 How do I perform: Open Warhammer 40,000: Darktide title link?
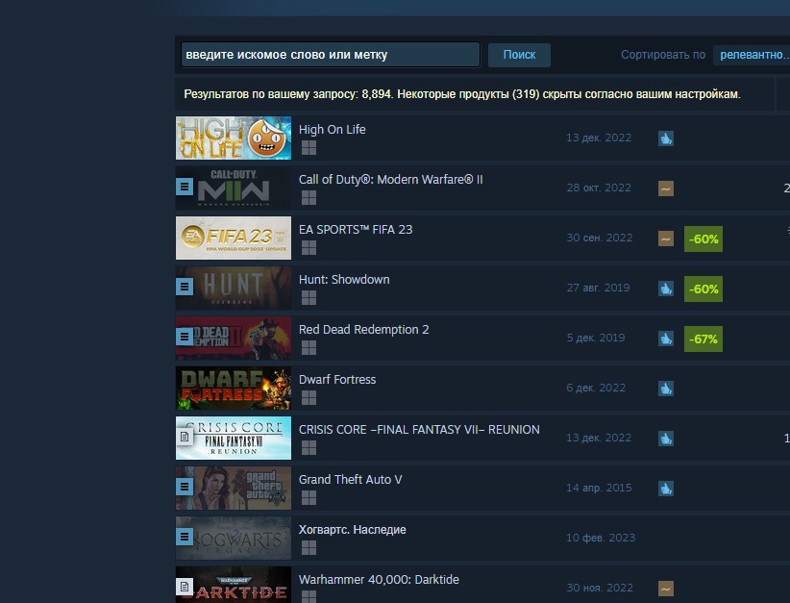click(379, 579)
